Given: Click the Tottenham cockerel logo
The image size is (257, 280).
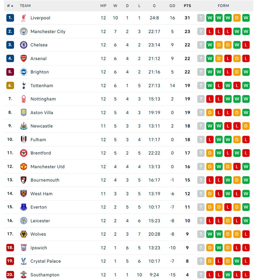Looking at the screenshot, I should click(24, 85).
